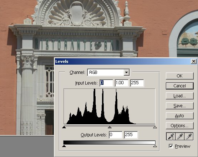Toggle the Preview checkbox
198x157 pixels.
tap(171, 146)
